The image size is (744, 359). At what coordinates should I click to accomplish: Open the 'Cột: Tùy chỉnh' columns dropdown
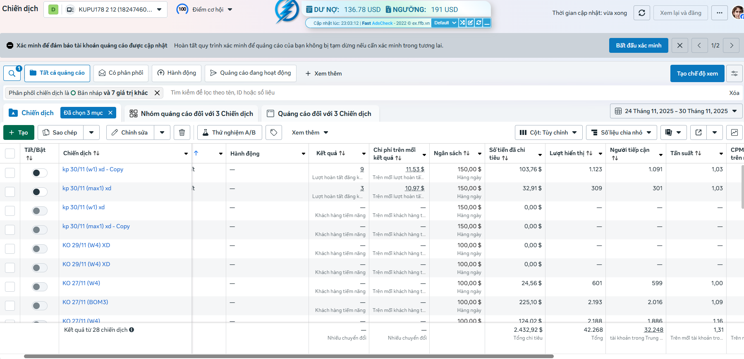coord(549,132)
